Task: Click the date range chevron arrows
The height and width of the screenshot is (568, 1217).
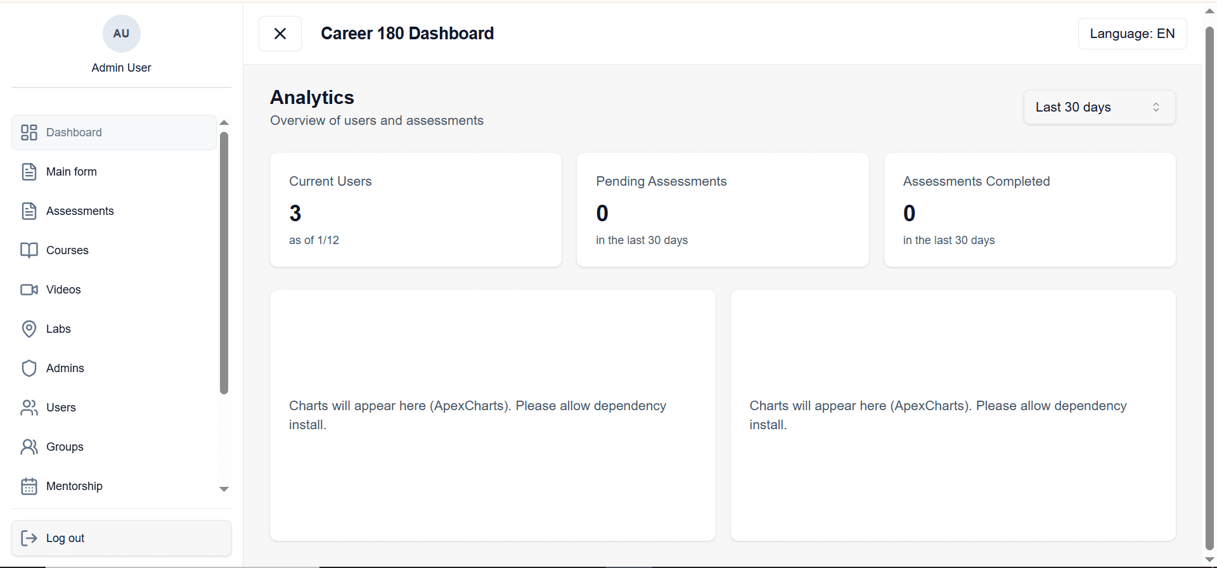Action: (x=1156, y=107)
